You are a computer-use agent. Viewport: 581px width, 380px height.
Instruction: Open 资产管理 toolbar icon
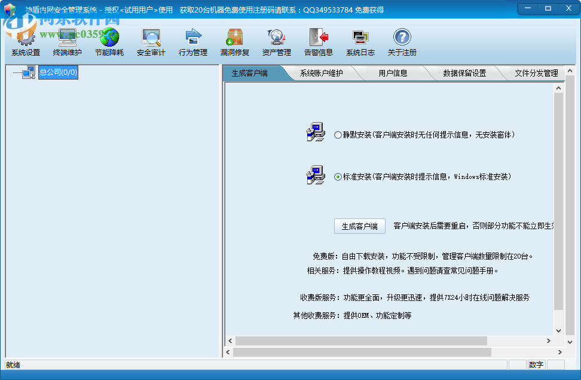point(276,38)
